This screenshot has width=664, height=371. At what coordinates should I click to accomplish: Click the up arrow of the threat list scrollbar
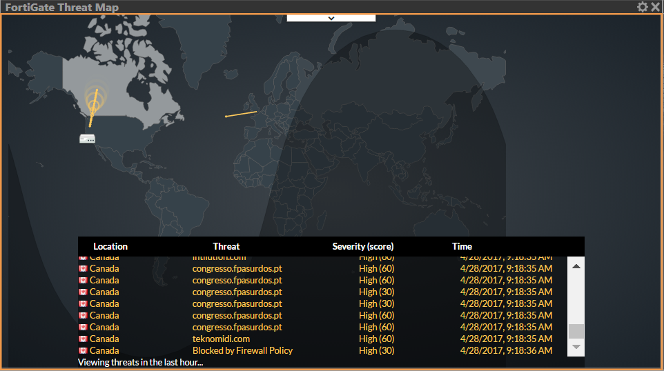click(576, 266)
